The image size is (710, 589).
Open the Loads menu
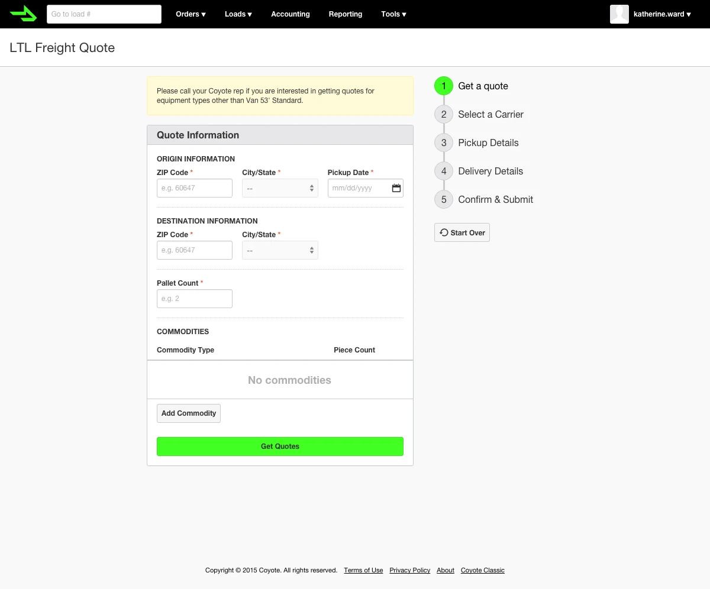coord(238,14)
